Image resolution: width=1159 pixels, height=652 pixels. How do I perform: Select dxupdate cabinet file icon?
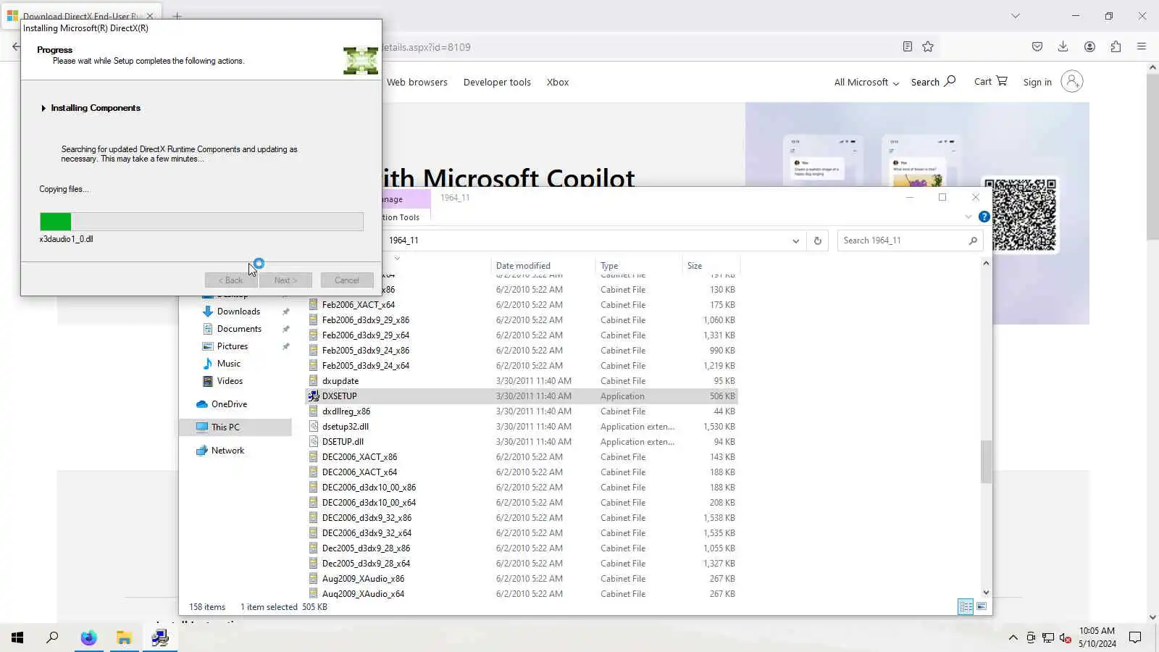pos(314,381)
